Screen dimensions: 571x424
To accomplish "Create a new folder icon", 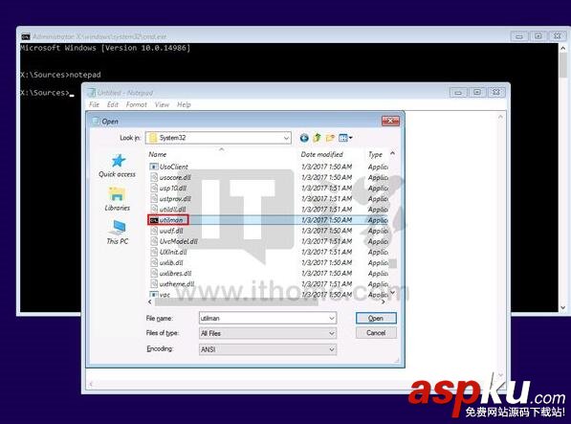I will click(330, 138).
